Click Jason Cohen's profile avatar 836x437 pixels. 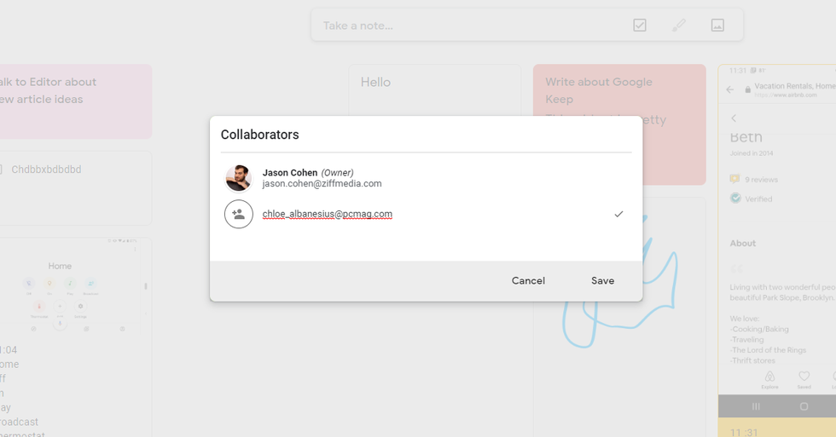tap(239, 178)
